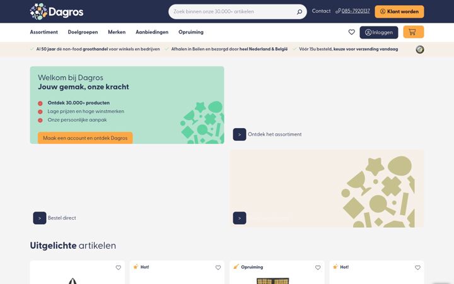Open the shopping cart

[414, 32]
